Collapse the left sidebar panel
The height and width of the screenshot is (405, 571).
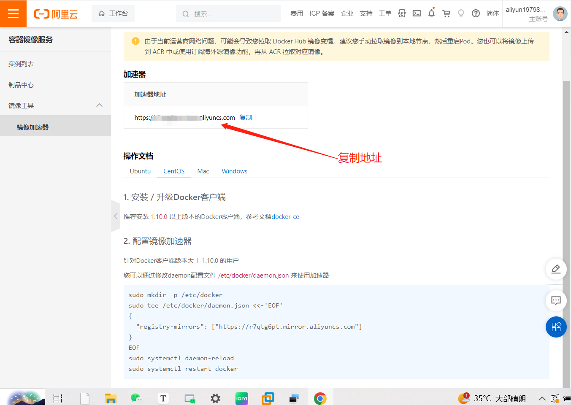point(115,216)
